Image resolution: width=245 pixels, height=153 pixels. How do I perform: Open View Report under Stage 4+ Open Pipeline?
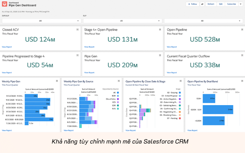pos(89,47)
